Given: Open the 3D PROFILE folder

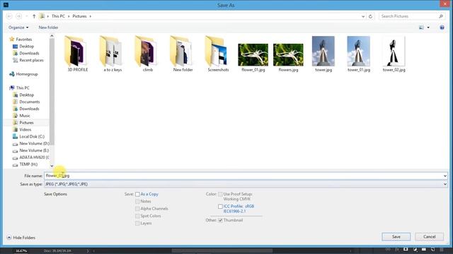Looking at the screenshot, I should (77, 54).
